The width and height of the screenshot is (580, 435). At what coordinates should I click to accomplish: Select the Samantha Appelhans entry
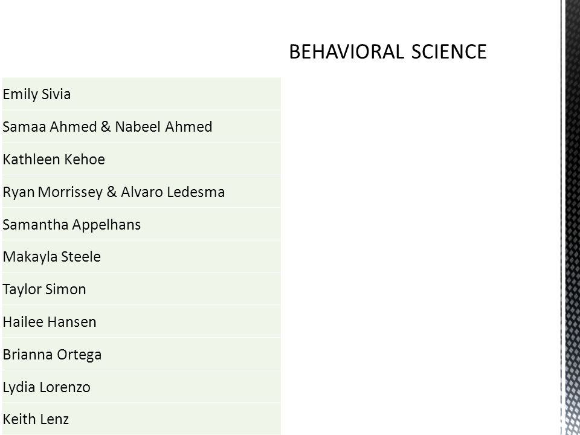tap(141, 224)
